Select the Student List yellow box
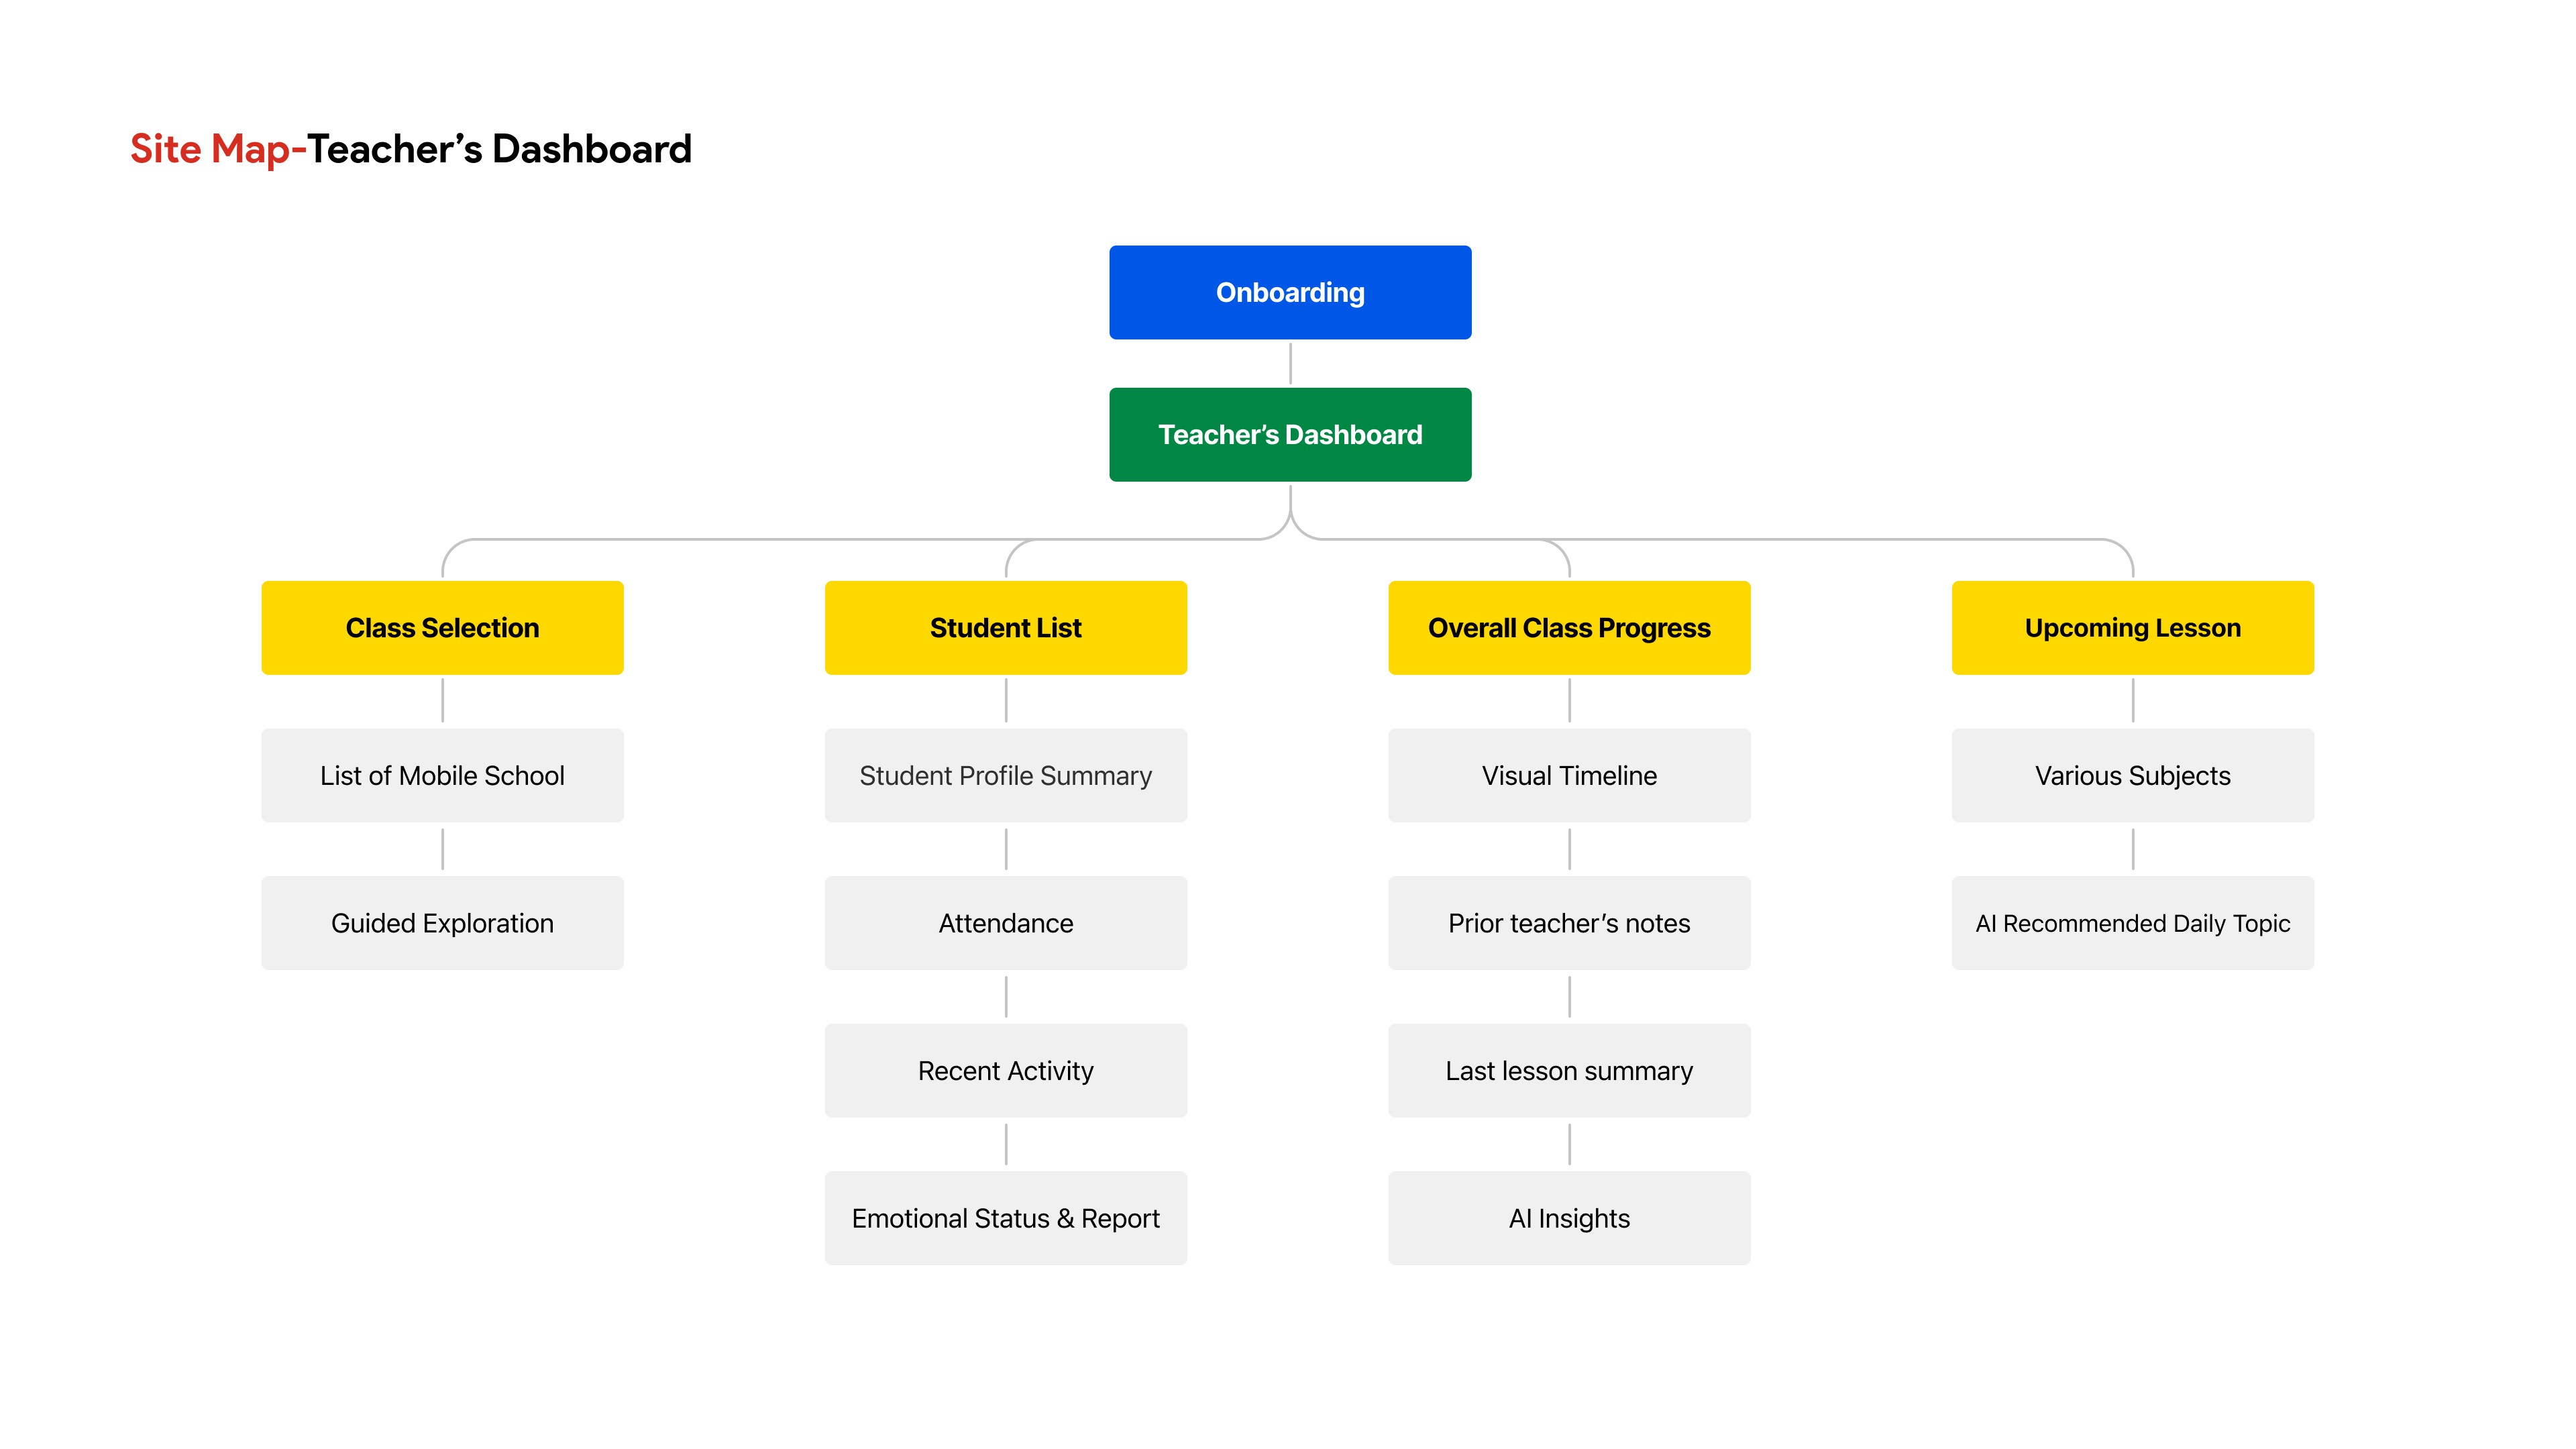The width and height of the screenshot is (2576, 1449). 1005,627
